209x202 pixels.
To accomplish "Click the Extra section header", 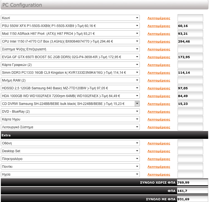I will coord(104,135).
